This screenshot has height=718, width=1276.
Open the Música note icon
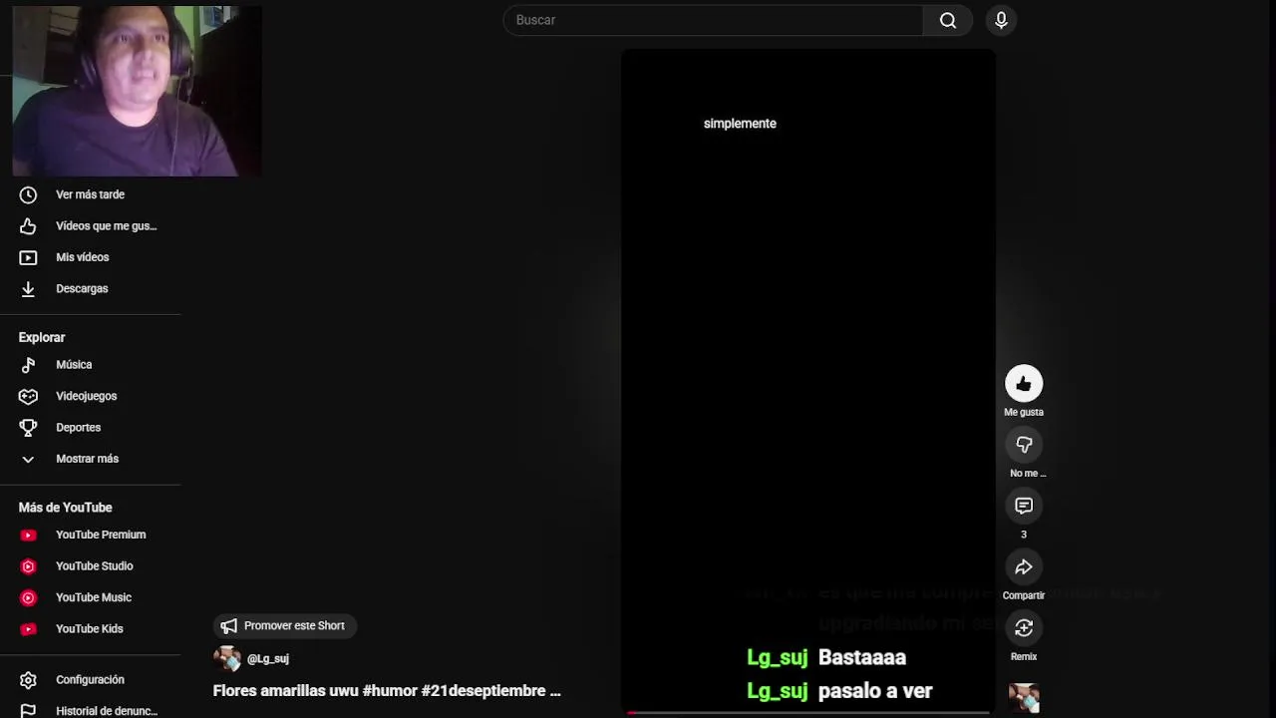point(28,365)
